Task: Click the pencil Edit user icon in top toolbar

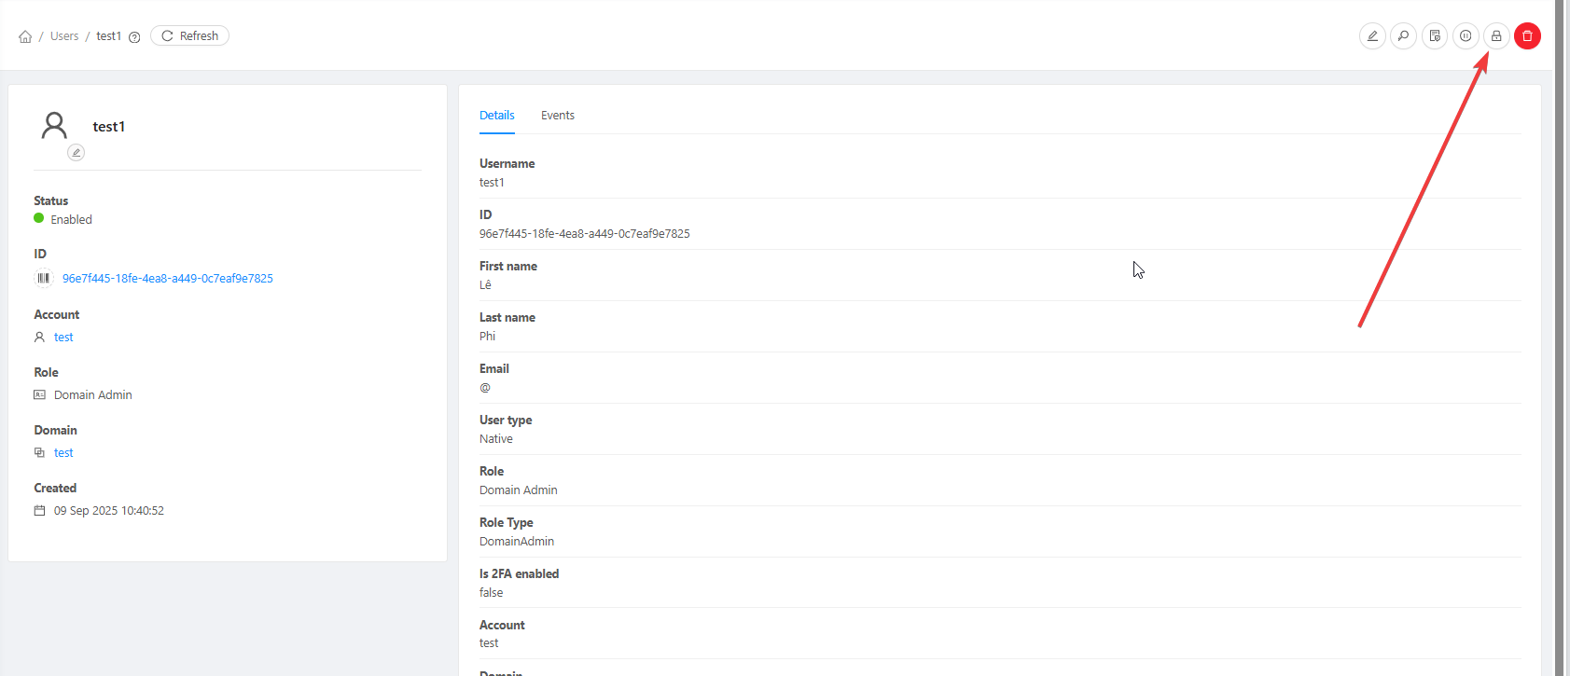Action: click(x=1372, y=36)
